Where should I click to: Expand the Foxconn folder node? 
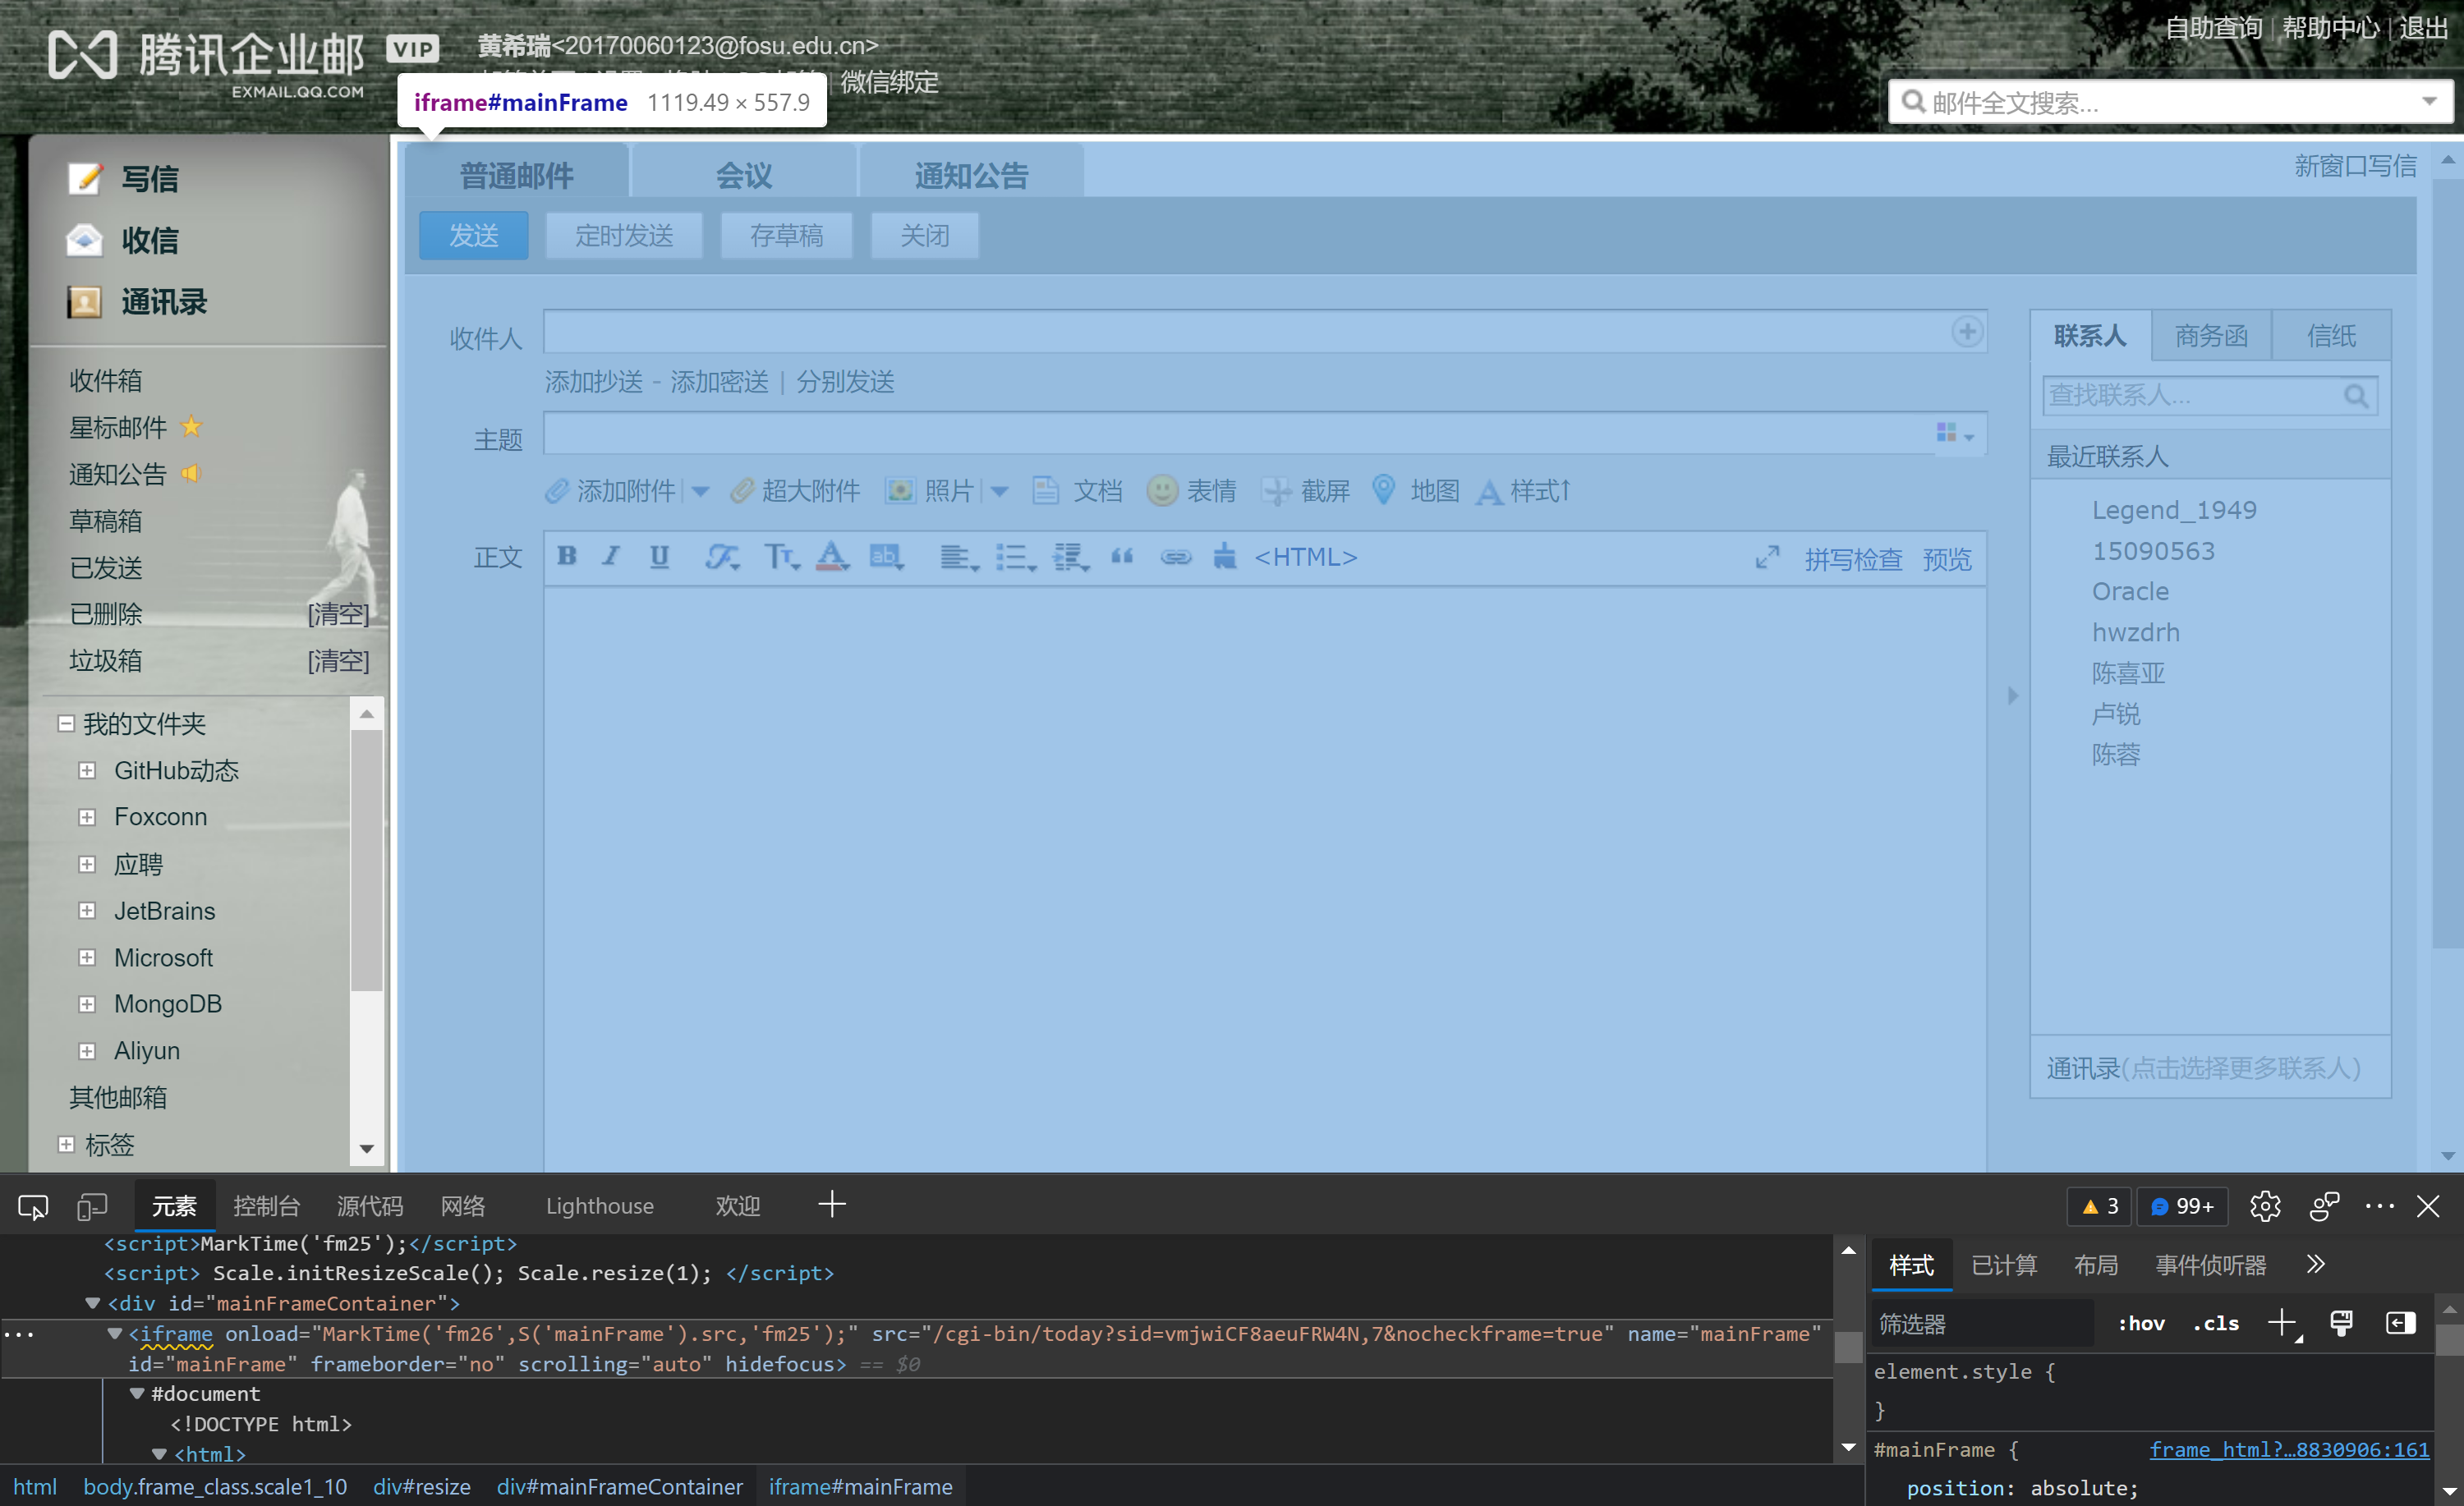pyautogui.click(x=87, y=817)
